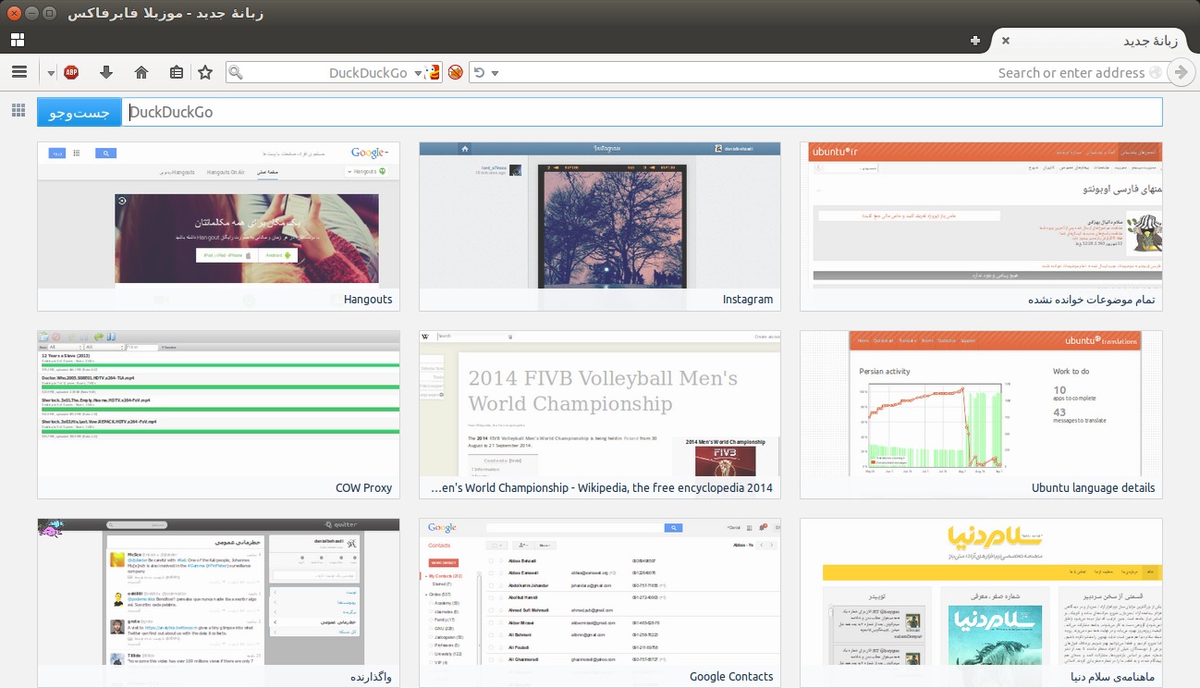
Task: Click the تمام موضوعات خوانده نشده caption
Action: [x=1092, y=300]
